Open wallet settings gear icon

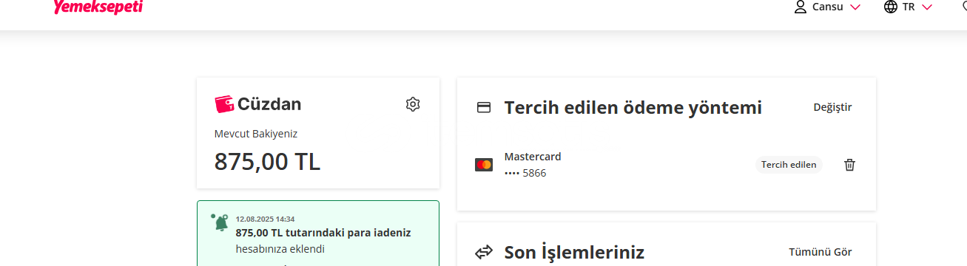coord(413,104)
